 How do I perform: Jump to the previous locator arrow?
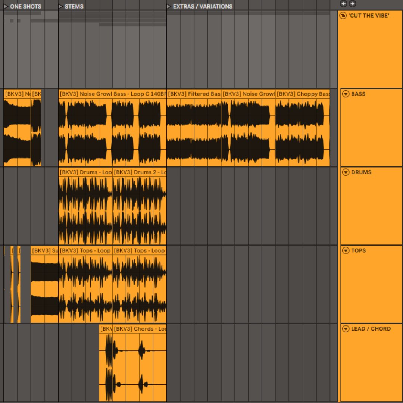pyautogui.click(x=343, y=4)
